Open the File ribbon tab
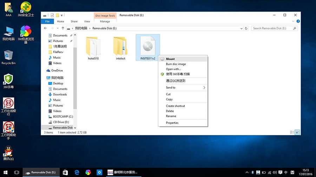316x177 pixels. coord(47,21)
